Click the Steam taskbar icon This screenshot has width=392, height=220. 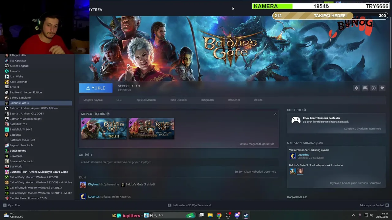[x=246, y=215]
